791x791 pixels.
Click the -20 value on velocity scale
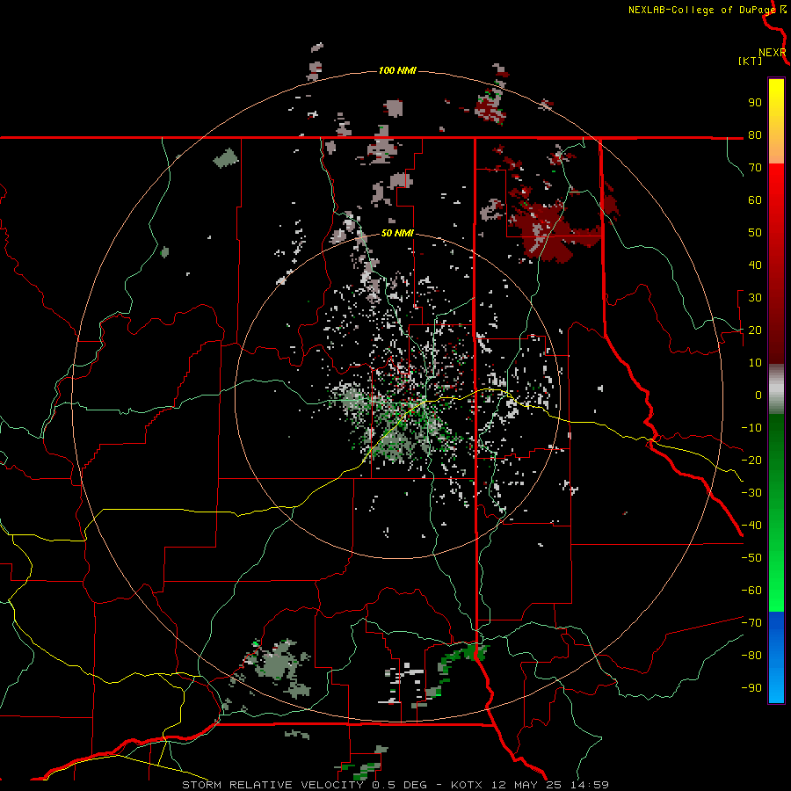[751, 460]
